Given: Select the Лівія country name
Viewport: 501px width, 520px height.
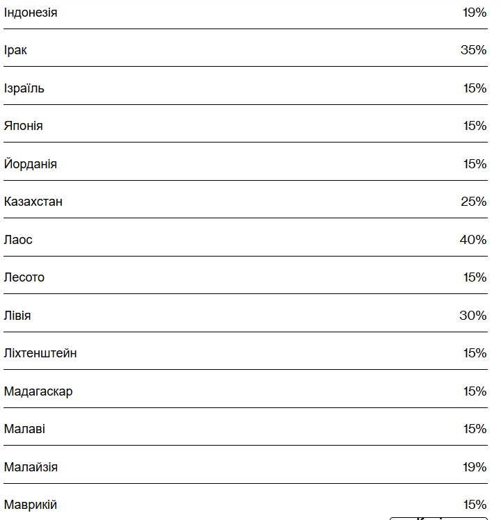Looking at the screenshot, I should point(17,316).
